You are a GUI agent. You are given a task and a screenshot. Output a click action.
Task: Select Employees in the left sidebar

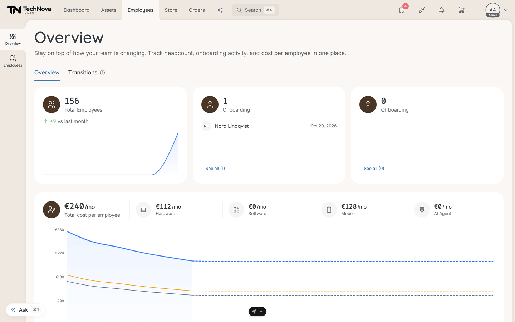(13, 61)
